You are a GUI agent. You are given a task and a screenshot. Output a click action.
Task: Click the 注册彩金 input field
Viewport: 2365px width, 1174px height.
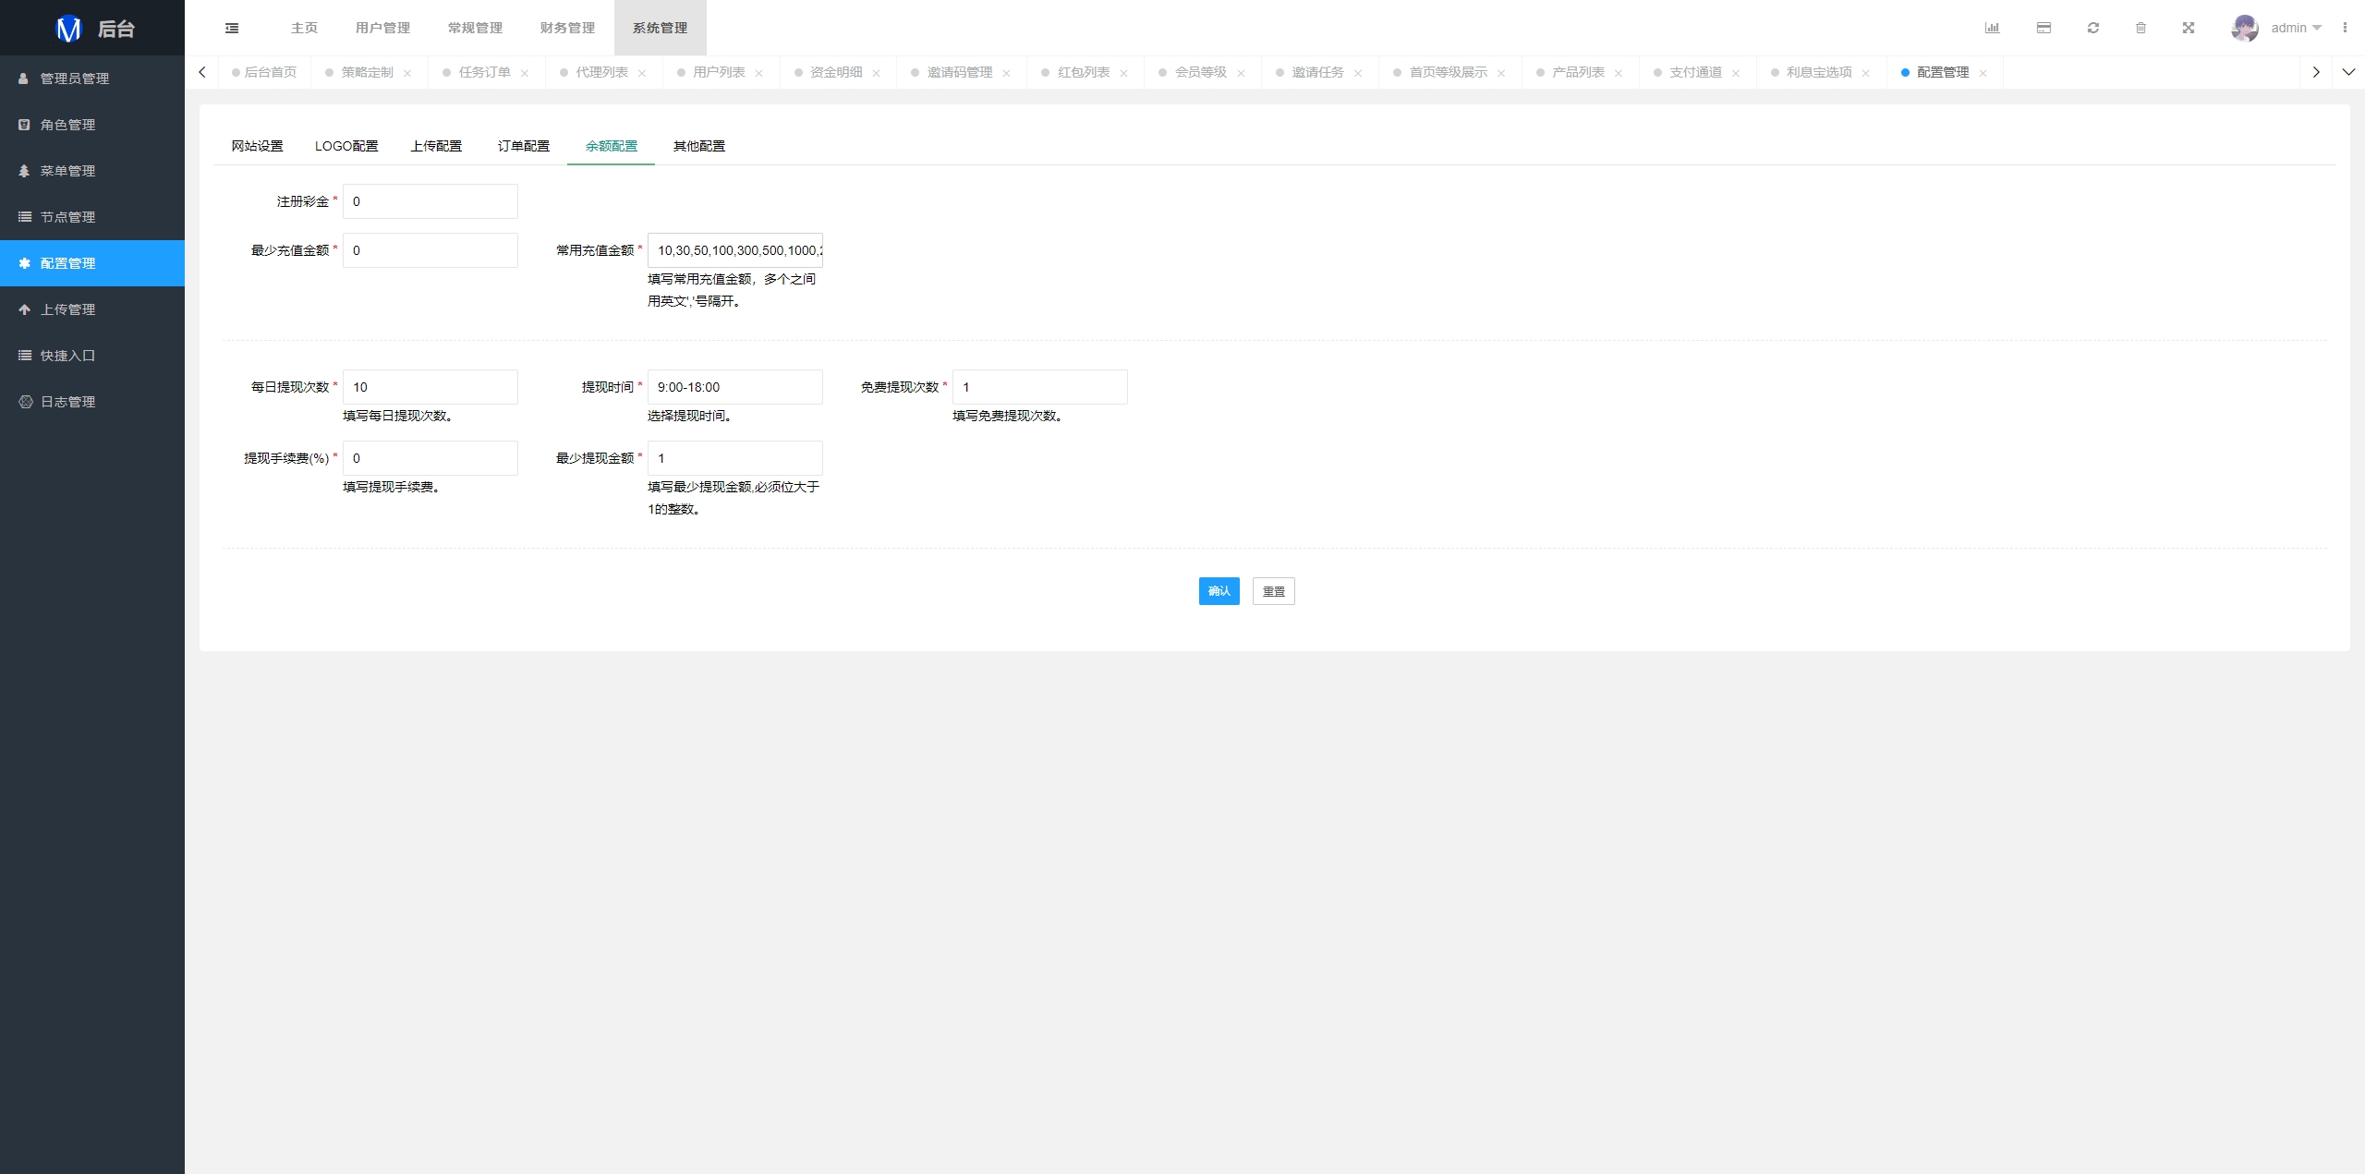(x=429, y=200)
